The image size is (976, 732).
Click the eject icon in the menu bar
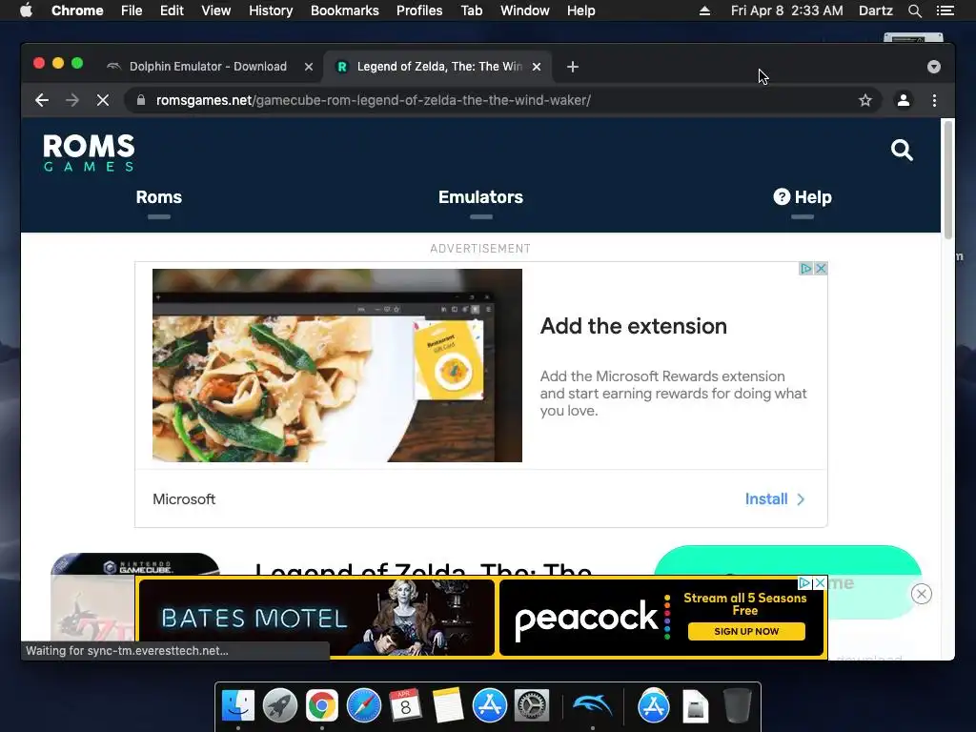704,10
